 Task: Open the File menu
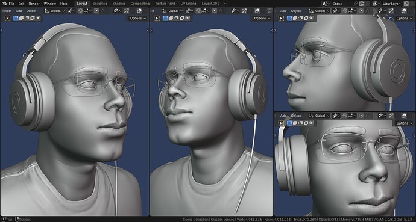click(11, 4)
